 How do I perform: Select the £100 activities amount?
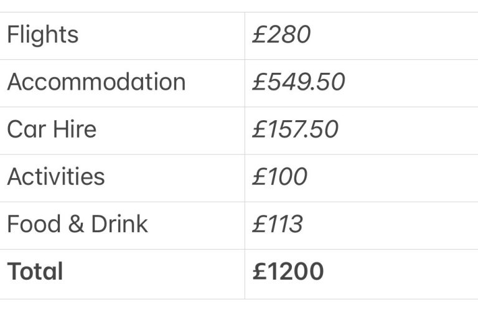(x=279, y=176)
